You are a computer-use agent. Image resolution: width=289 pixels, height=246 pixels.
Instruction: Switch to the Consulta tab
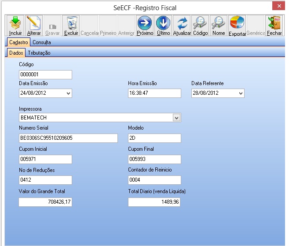click(x=42, y=42)
